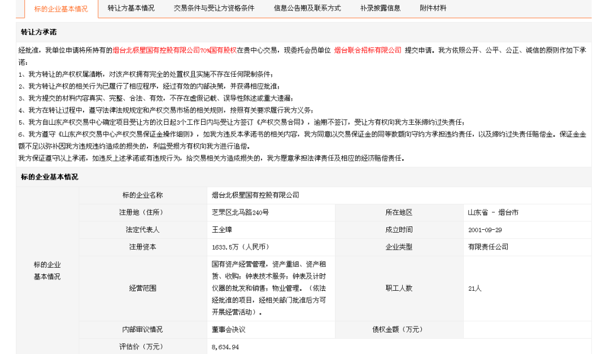Click the registered capital value 1633.5万（人民币）
The width and height of the screenshot is (610, 354).
click(241, 247)
